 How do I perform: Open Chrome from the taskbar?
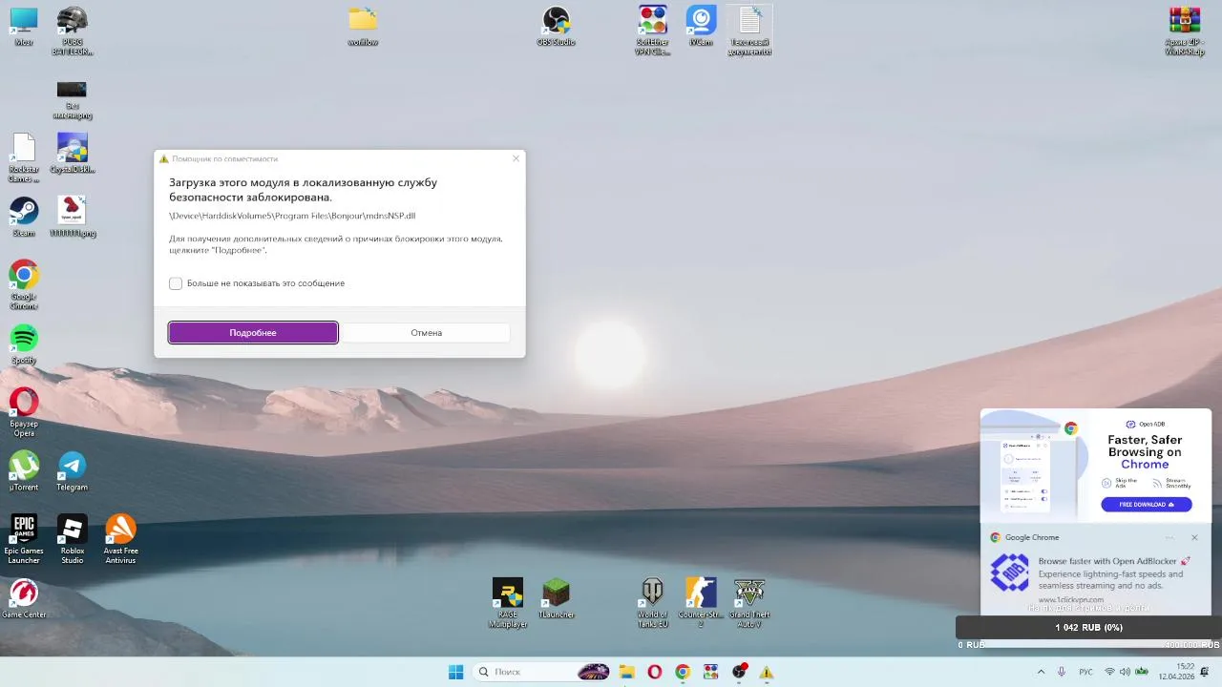coord(683,672)
